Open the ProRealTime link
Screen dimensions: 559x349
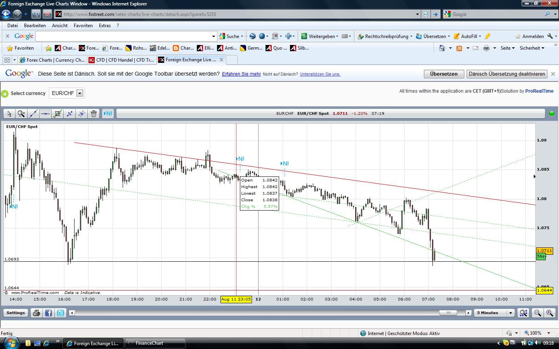(539, 91)
